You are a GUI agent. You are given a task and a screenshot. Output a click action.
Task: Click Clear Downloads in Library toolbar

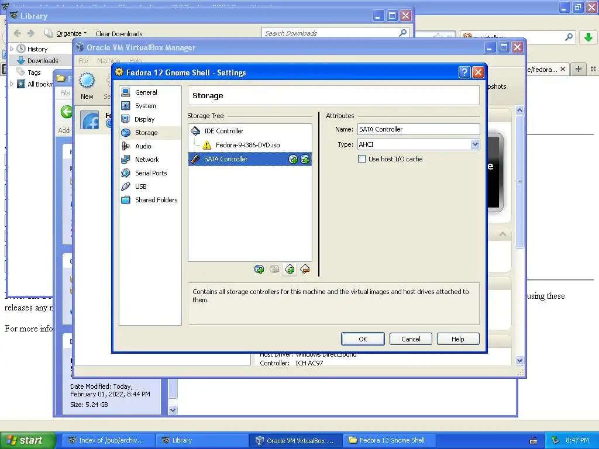point(119,33)
